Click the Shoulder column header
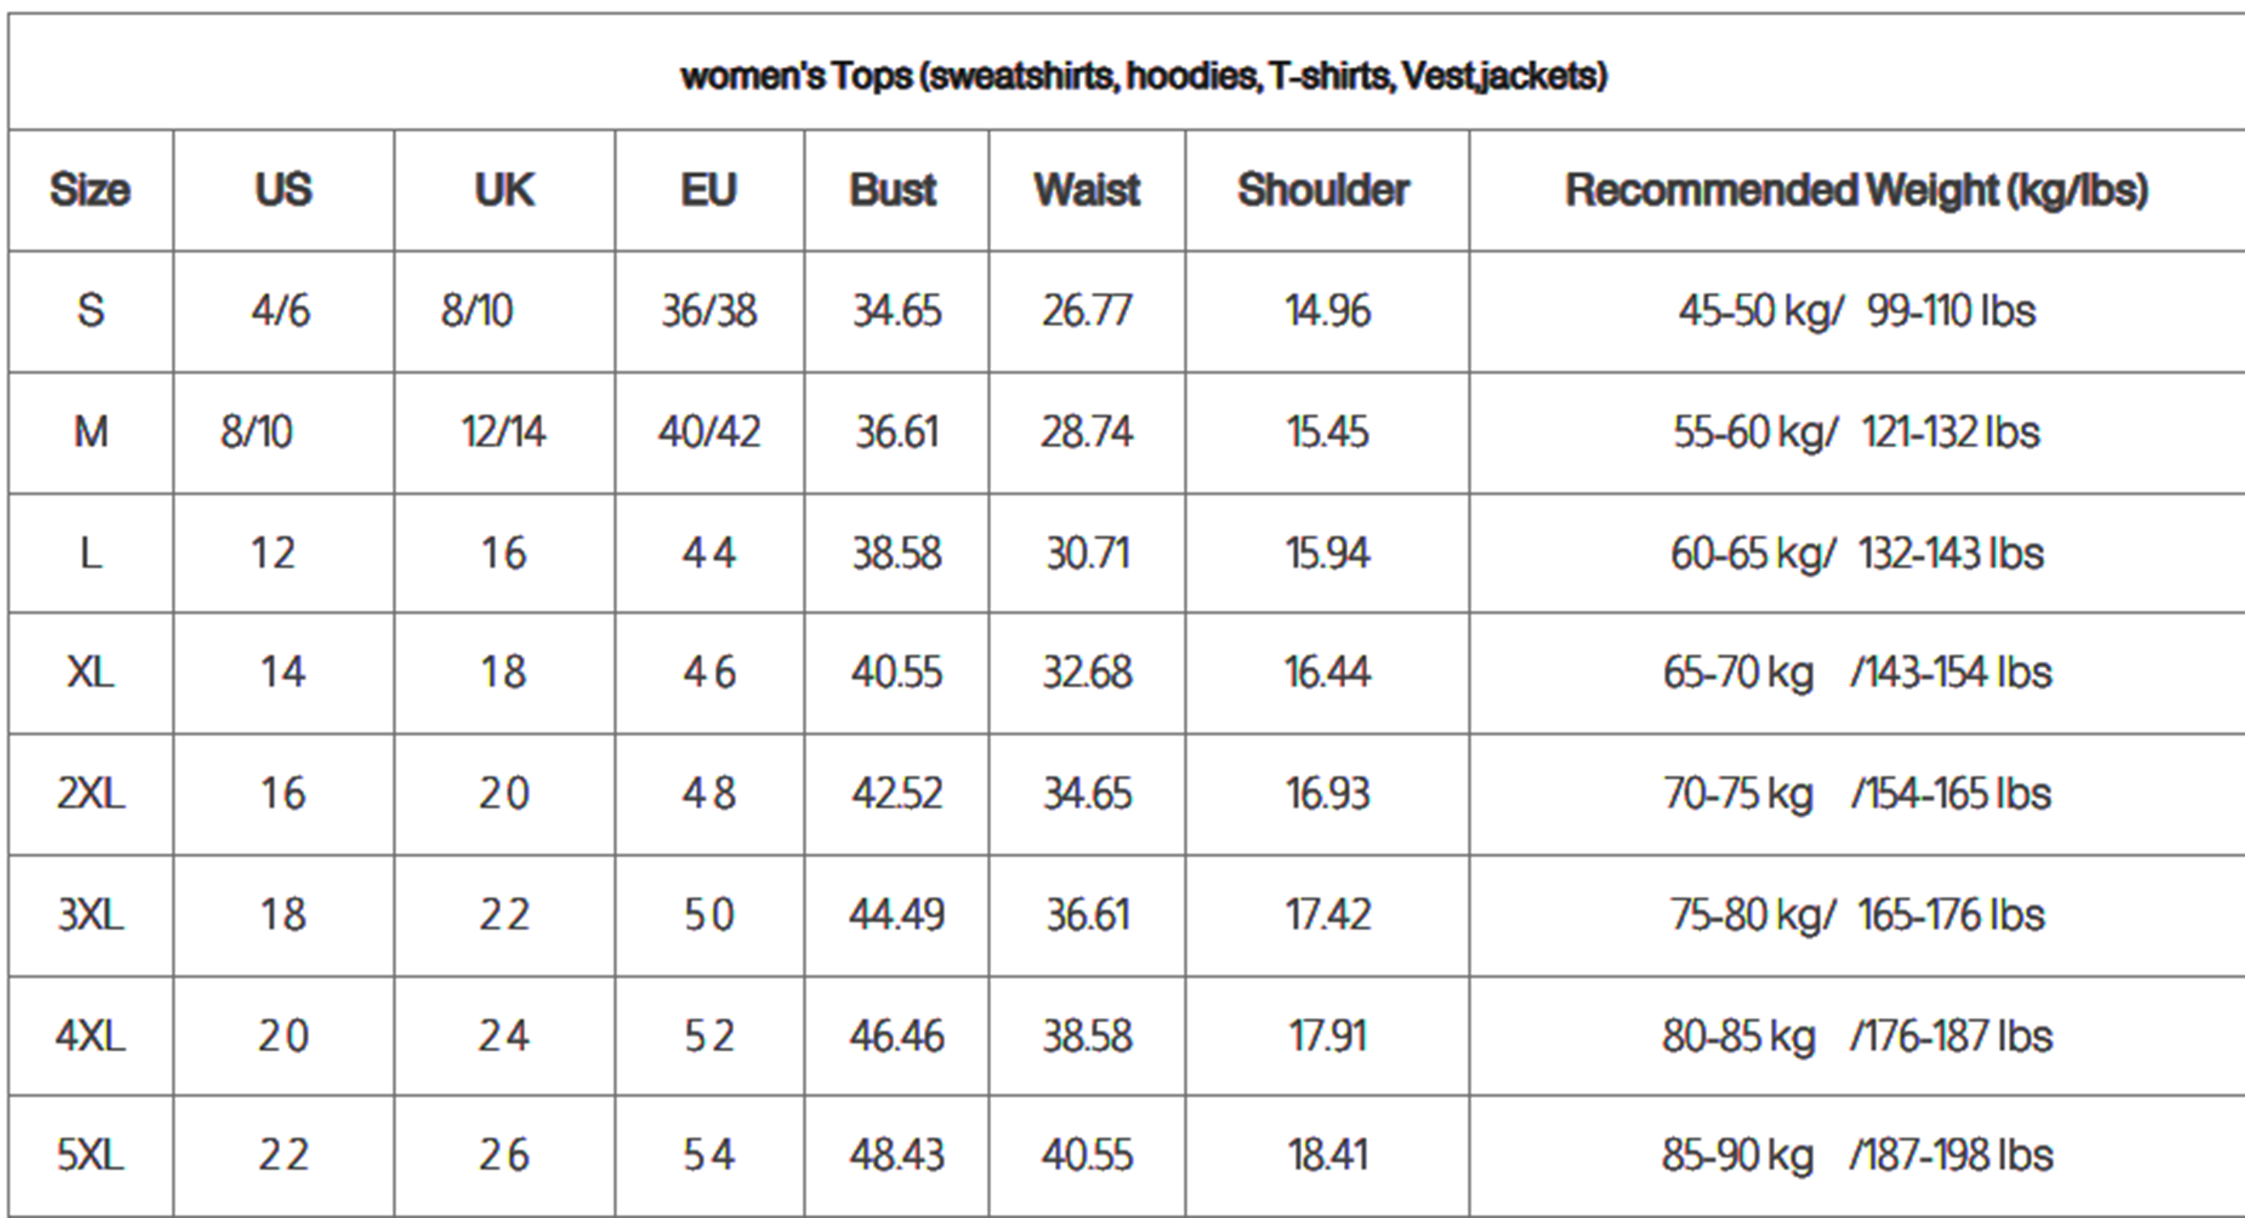This screenshot has width=2245, height=1218. click(1324, 190)
